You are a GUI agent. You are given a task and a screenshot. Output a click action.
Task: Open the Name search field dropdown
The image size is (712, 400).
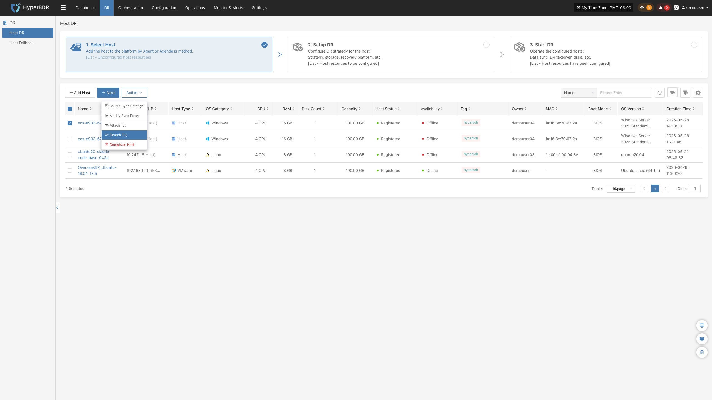click(x=579, y=93)
